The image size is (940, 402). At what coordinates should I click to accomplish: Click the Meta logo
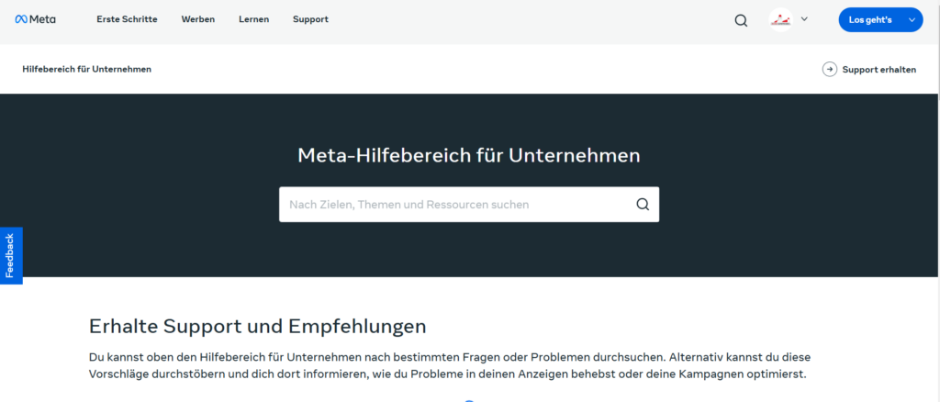click(x=36, y=19)
